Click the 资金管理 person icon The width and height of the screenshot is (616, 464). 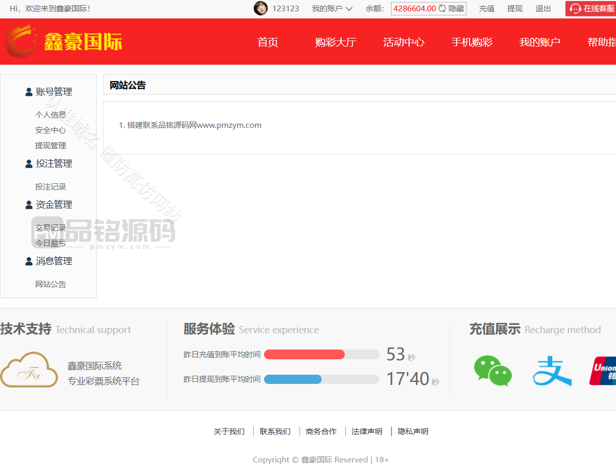(29, 205)
